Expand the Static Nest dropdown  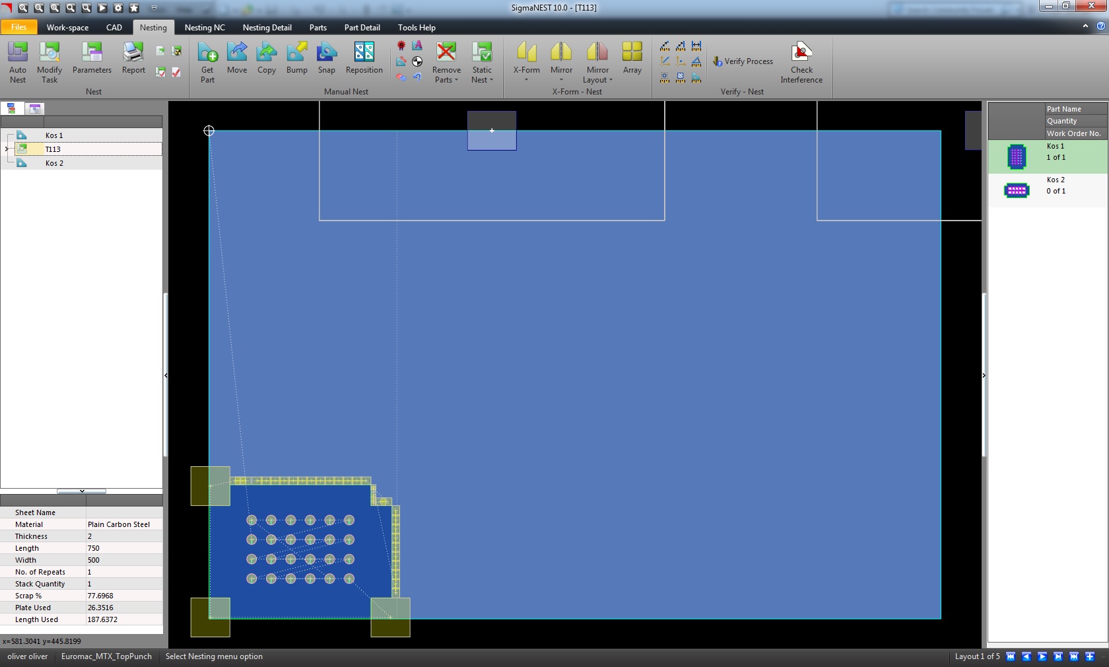(x=482, y=80)
